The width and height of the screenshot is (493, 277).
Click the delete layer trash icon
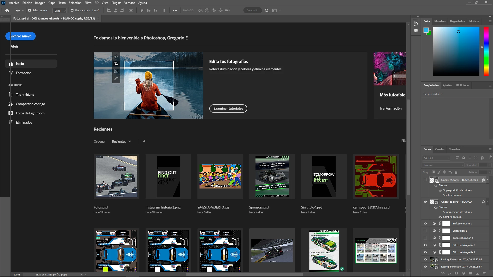pos(484,273)
